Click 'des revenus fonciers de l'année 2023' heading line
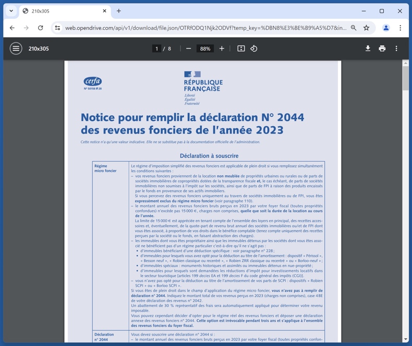 182,130
